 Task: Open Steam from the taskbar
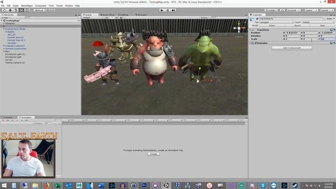(295, 185)
